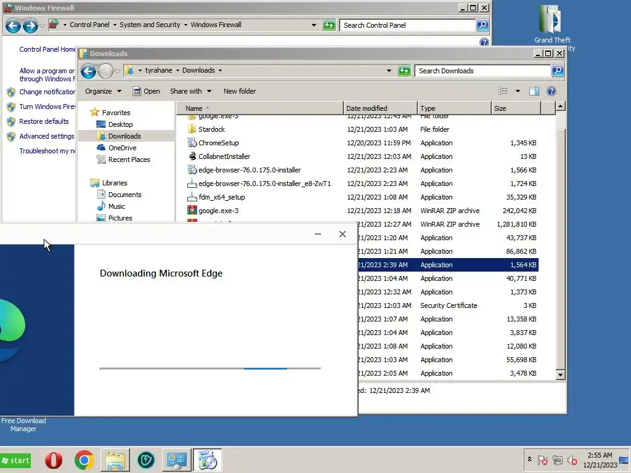Screen dimensions: 631x473
Task: Select Recent Places in Favorites
Action: click(x=129, y=160)
